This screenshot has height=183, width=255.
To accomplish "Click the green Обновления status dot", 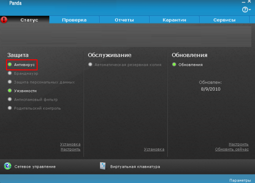I will click(x=174, y=64).
